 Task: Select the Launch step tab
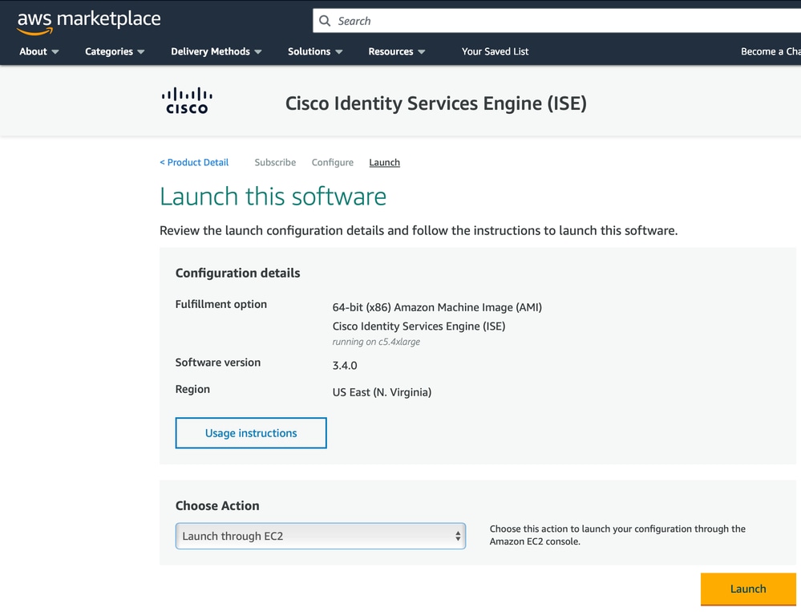tap(384, 162)
